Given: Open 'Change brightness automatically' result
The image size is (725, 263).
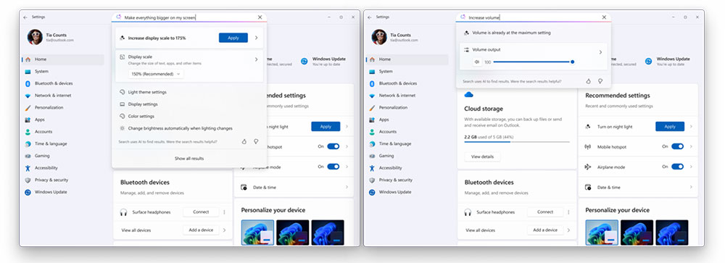Looking at the screenshot, I should point(189,128).
